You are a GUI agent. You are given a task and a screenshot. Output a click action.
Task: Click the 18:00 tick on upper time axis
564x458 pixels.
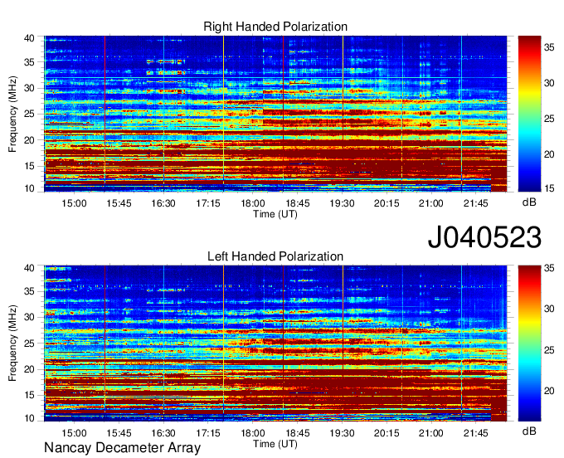pos(253,203)
